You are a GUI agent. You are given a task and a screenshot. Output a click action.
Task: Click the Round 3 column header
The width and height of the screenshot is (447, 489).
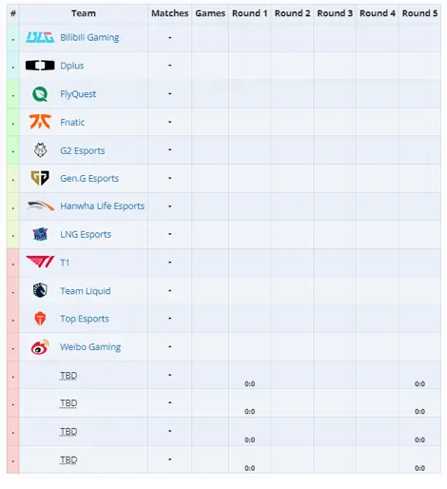(x=335, y=13)
